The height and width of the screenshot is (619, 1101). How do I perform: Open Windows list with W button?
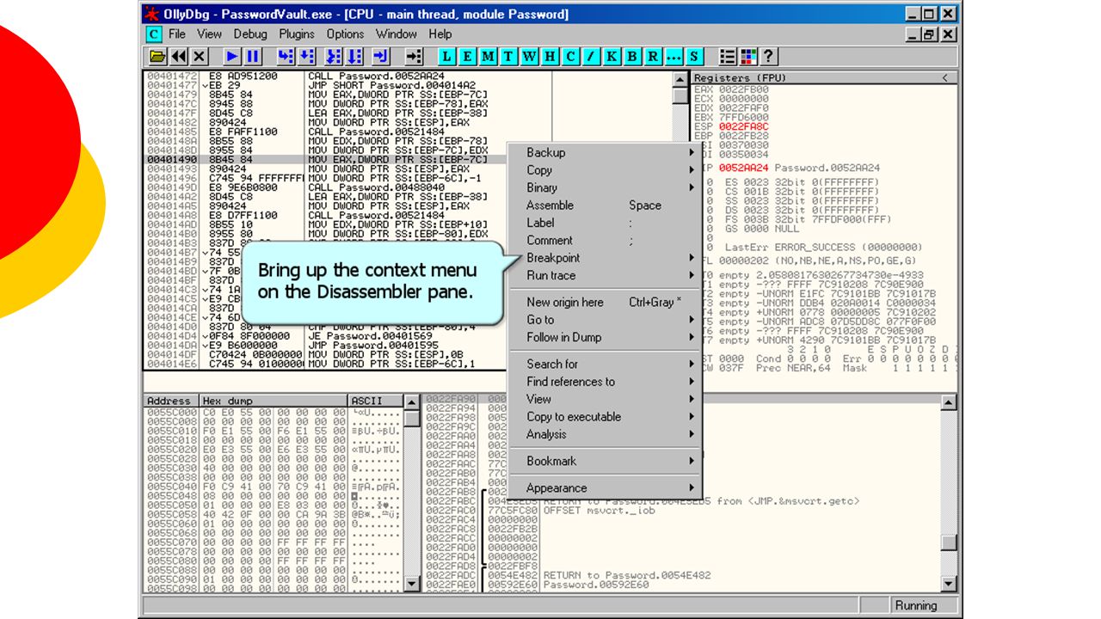[530, 57]
